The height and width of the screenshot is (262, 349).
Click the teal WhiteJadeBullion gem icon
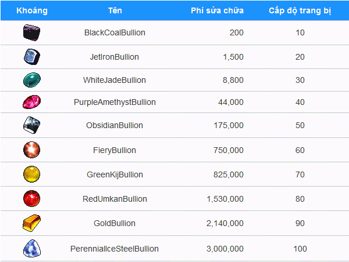[x=32, y=80]
